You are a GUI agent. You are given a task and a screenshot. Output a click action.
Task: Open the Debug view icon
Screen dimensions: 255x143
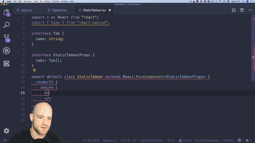pyautogui.click(x=6, y=51)
